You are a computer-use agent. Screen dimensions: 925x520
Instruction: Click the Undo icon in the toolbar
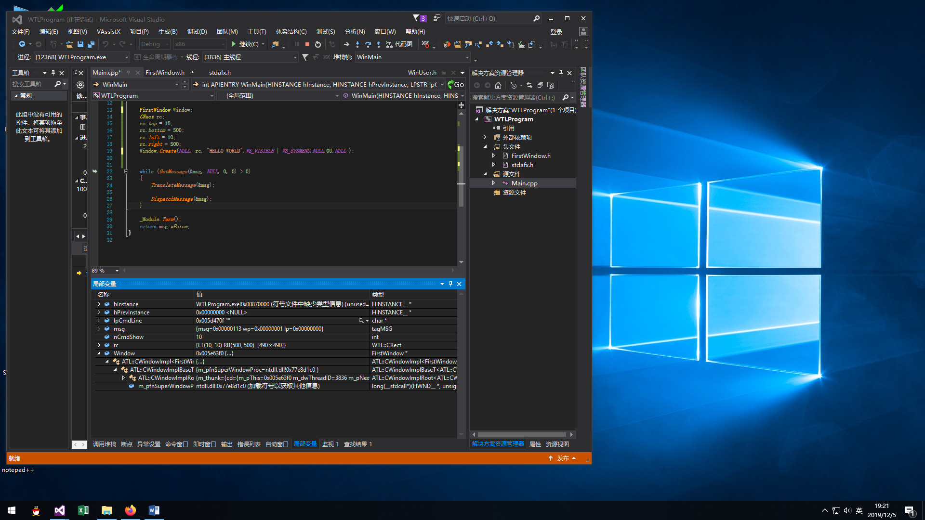106,44
